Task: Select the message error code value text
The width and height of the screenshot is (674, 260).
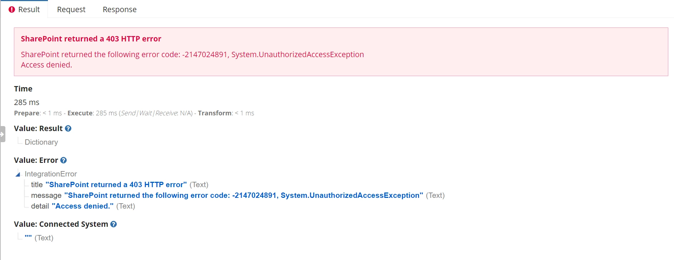Action: coord(243,195)
